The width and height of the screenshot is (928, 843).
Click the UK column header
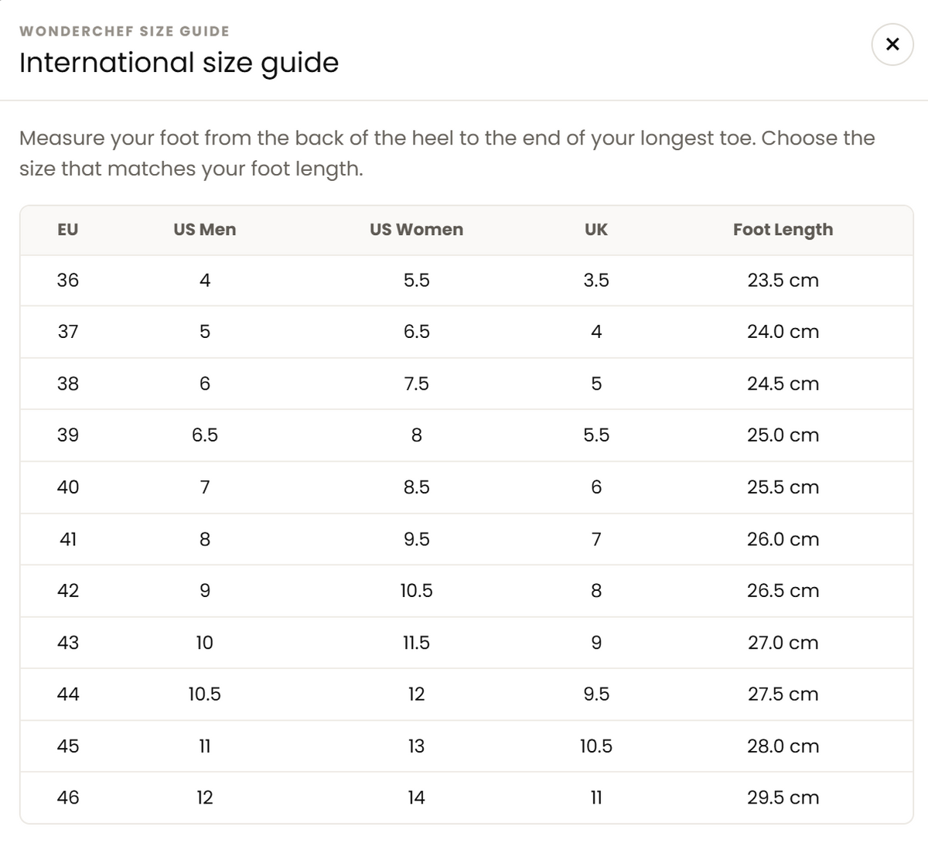(596, 230)
